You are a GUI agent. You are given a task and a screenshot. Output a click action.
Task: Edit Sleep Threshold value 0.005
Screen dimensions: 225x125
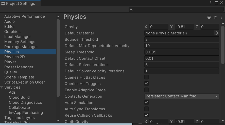[182, 52]
